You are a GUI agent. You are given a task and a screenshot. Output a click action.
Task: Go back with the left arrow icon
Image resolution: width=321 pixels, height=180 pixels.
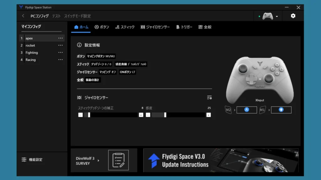(23, 16)
